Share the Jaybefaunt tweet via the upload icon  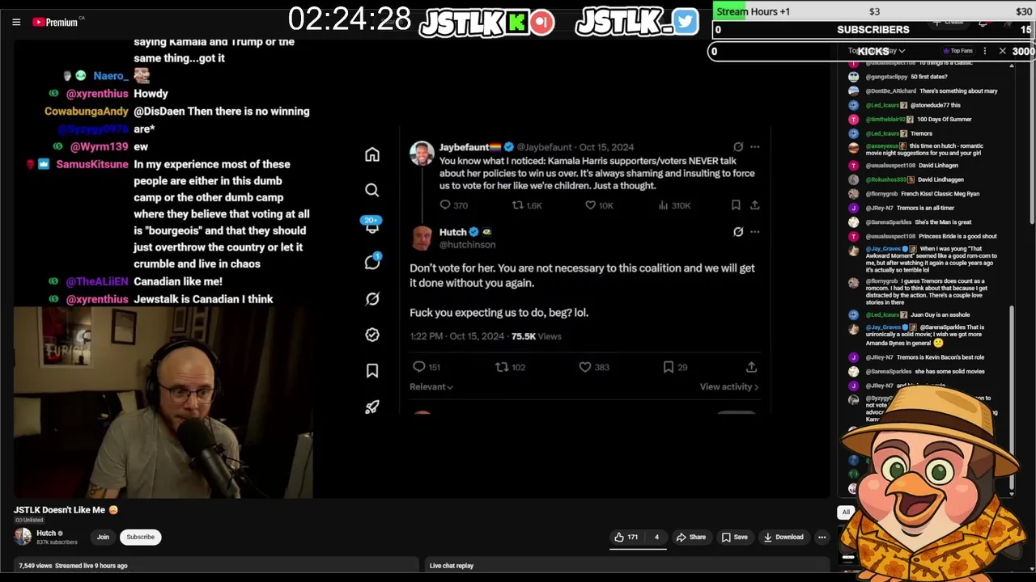coord(754,205)
